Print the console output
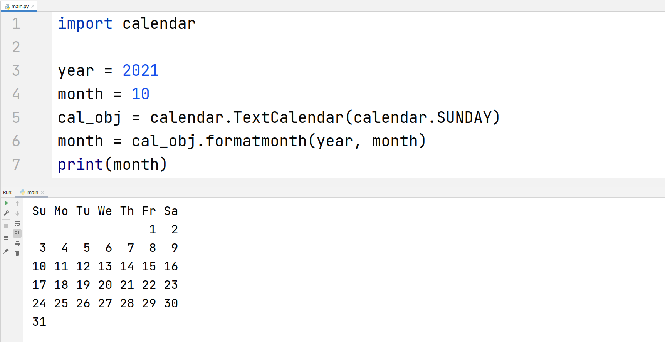Viewport: 665px width, 342px height. point(17,243)
